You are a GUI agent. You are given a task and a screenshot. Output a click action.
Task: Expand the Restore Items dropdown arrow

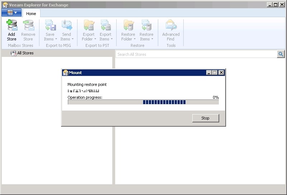click(152, 39)
